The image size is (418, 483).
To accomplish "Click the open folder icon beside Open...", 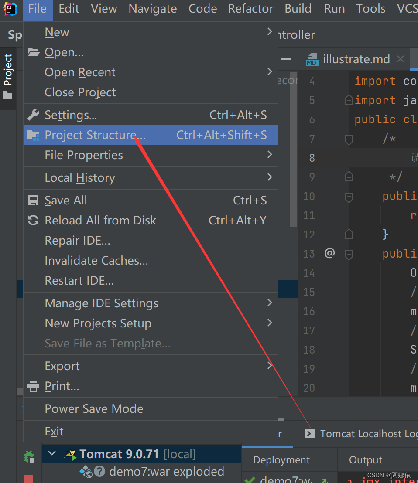I will pyautogui.click(x=33, y=52).
